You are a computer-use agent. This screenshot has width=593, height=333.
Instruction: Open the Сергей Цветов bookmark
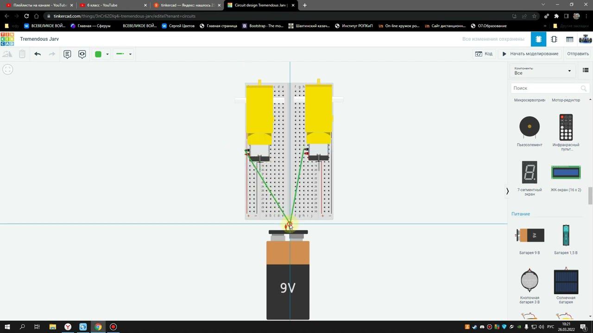(x=178, y=26)
